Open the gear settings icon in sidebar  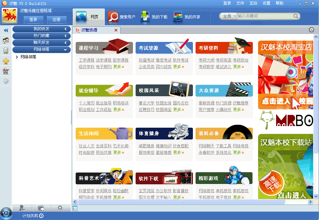point(6,81)
